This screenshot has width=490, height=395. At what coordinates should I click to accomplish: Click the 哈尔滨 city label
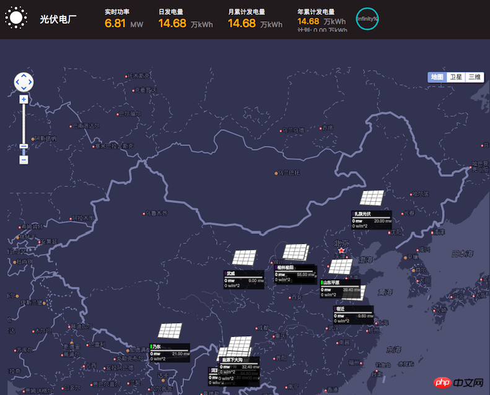(x=421, y=194)
